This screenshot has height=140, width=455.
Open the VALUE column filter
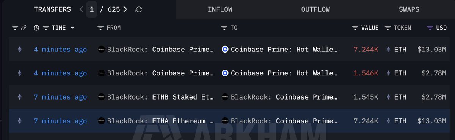tap(355, 28)
